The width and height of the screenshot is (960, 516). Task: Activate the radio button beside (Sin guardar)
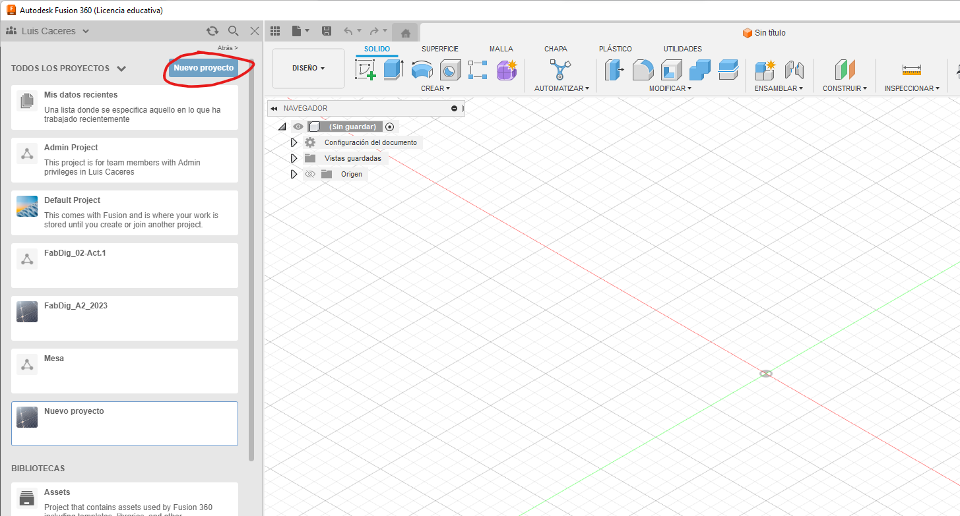390,127
